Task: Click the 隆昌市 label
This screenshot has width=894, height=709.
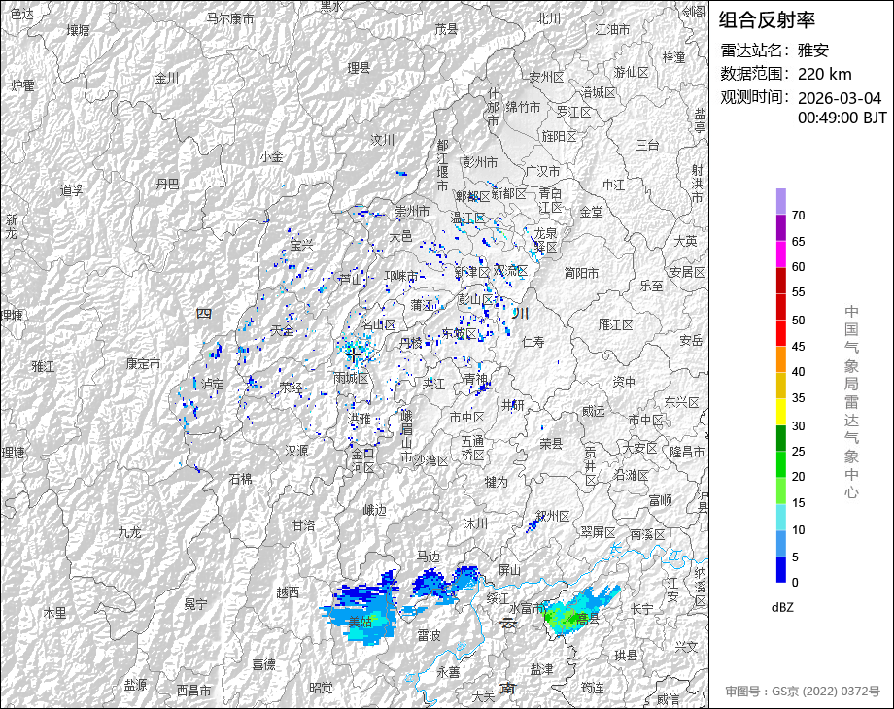Action: (x=687, y=452)
